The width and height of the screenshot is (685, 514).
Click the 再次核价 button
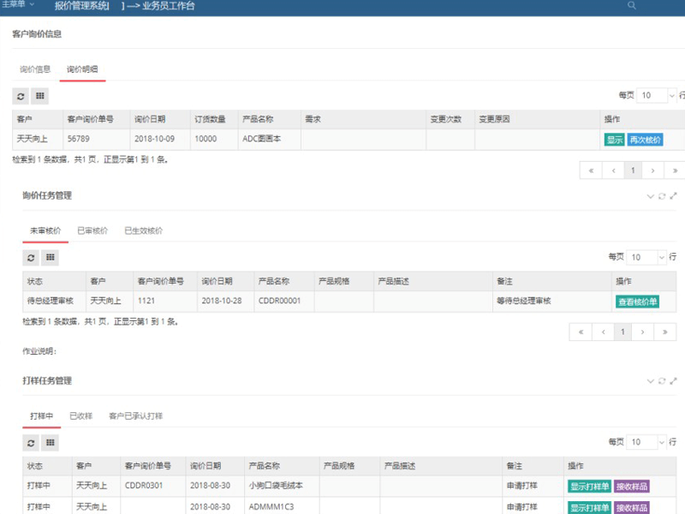point(646,140)
